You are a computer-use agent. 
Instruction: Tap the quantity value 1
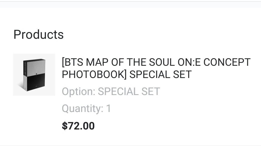pyautogui.click(x=108, y=108)
